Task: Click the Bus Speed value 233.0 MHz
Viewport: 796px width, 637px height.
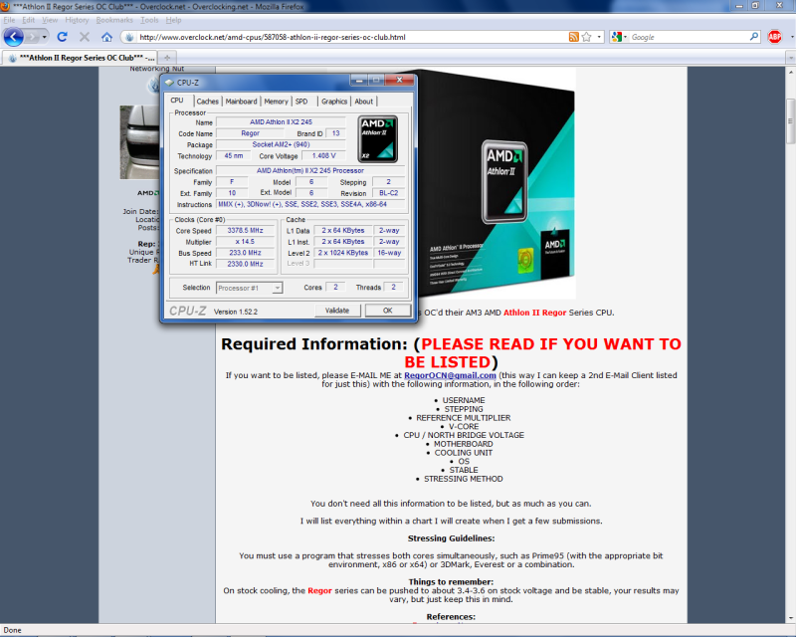Action: (x=245, y=253)
